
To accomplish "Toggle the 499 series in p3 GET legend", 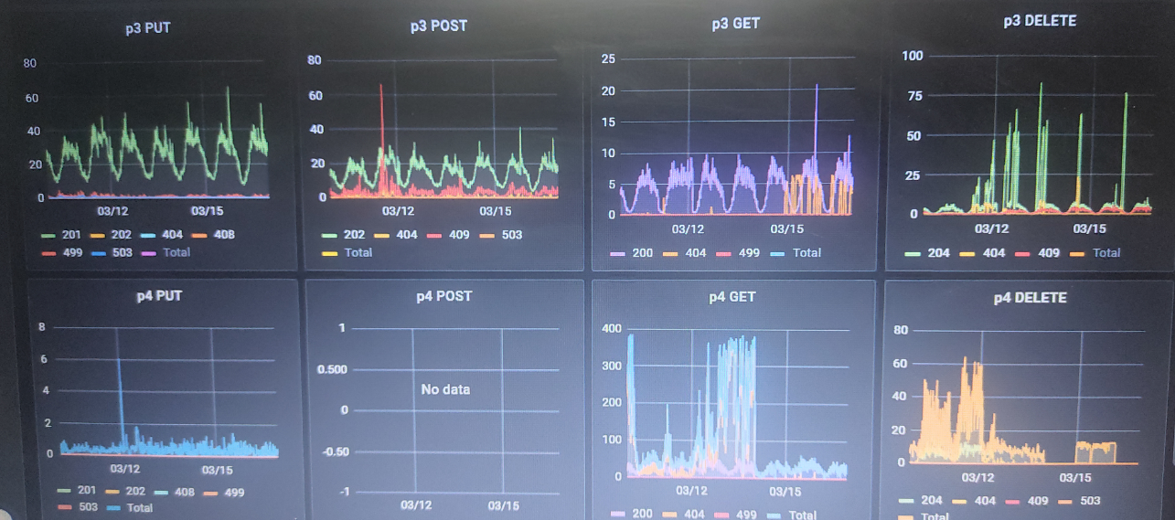I will [739, 253].
